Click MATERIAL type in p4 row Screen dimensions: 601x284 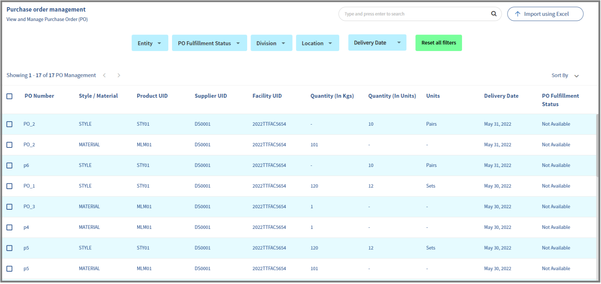(89, 227)
